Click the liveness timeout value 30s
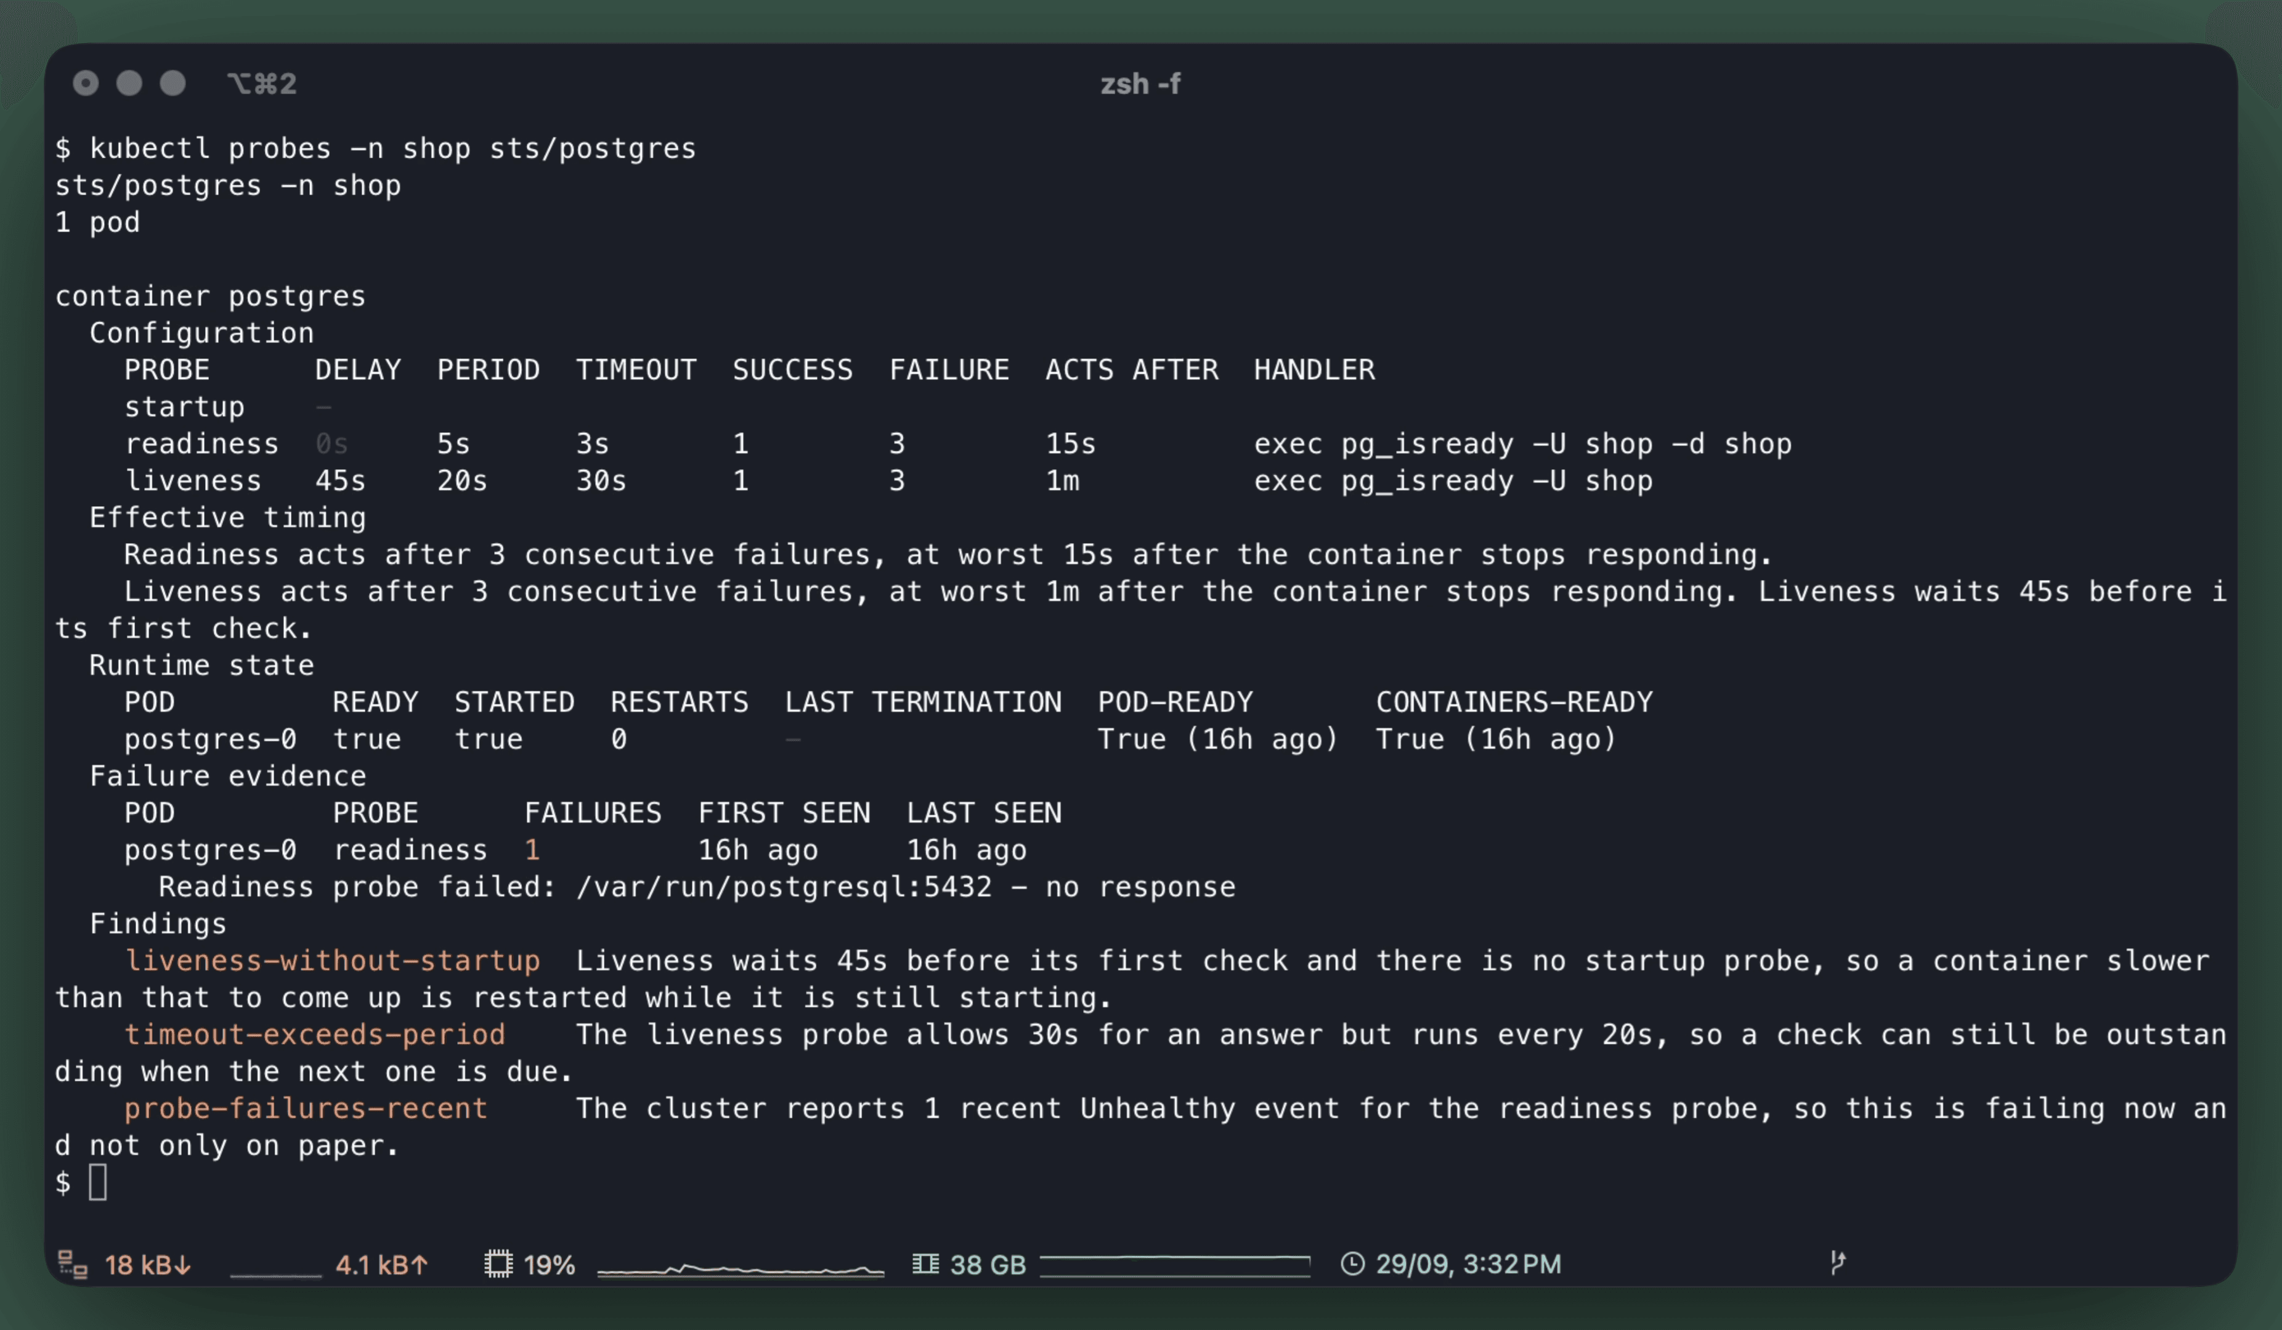The height and width of the screenshot is (1330, 2282). (601, 480)
